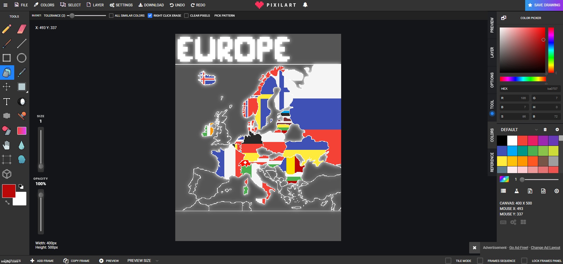Open the Preview Size dropdown
The image size is (563, 264).
point(143,261)
